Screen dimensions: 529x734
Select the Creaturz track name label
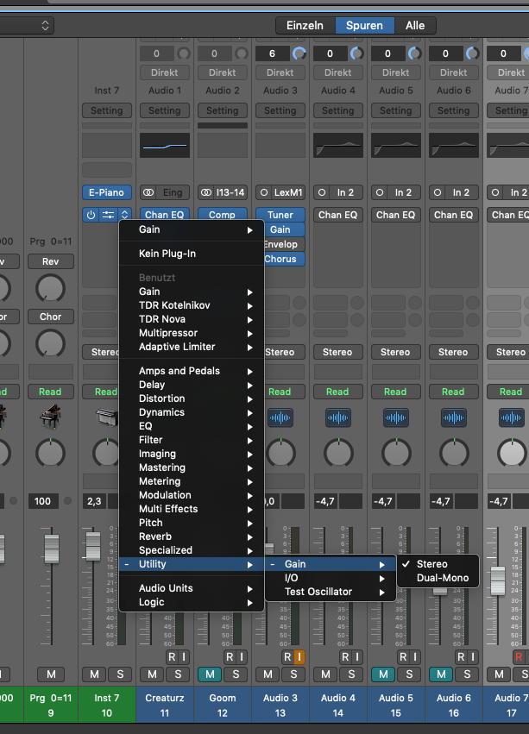[165, 698]
